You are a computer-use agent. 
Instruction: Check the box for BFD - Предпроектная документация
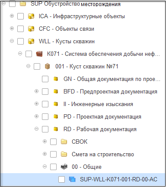click(45, 91)
